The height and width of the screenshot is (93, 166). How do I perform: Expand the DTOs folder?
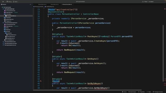click(4, 28)
